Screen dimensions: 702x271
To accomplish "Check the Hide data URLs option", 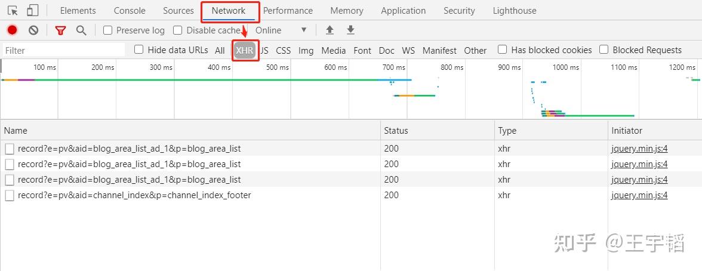I will click(x=139, y=50).
